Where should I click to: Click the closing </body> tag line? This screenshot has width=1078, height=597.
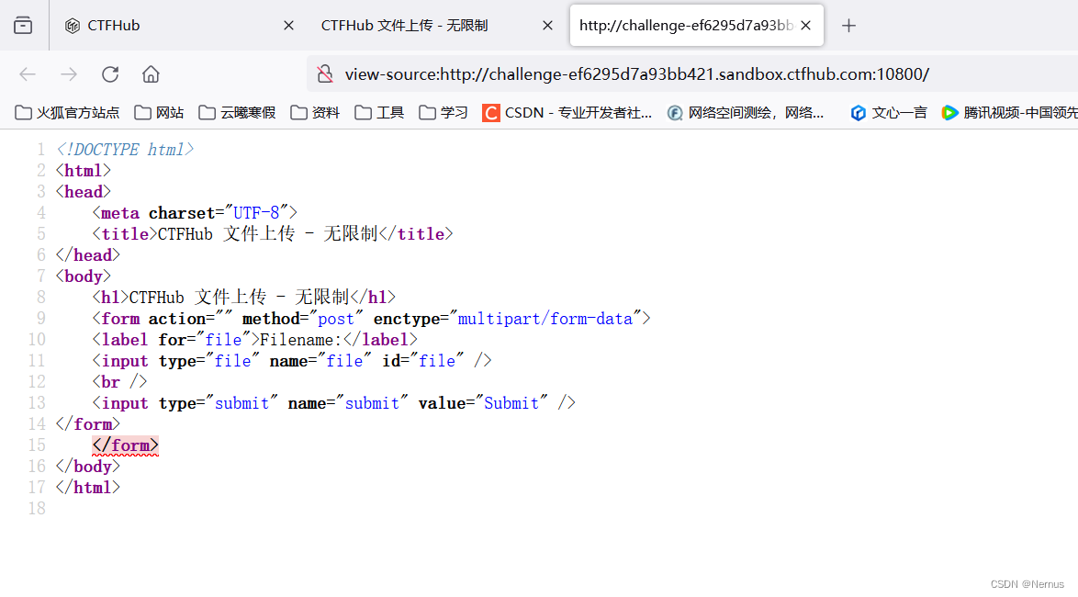pyautogui.click(x=88, y=467)
